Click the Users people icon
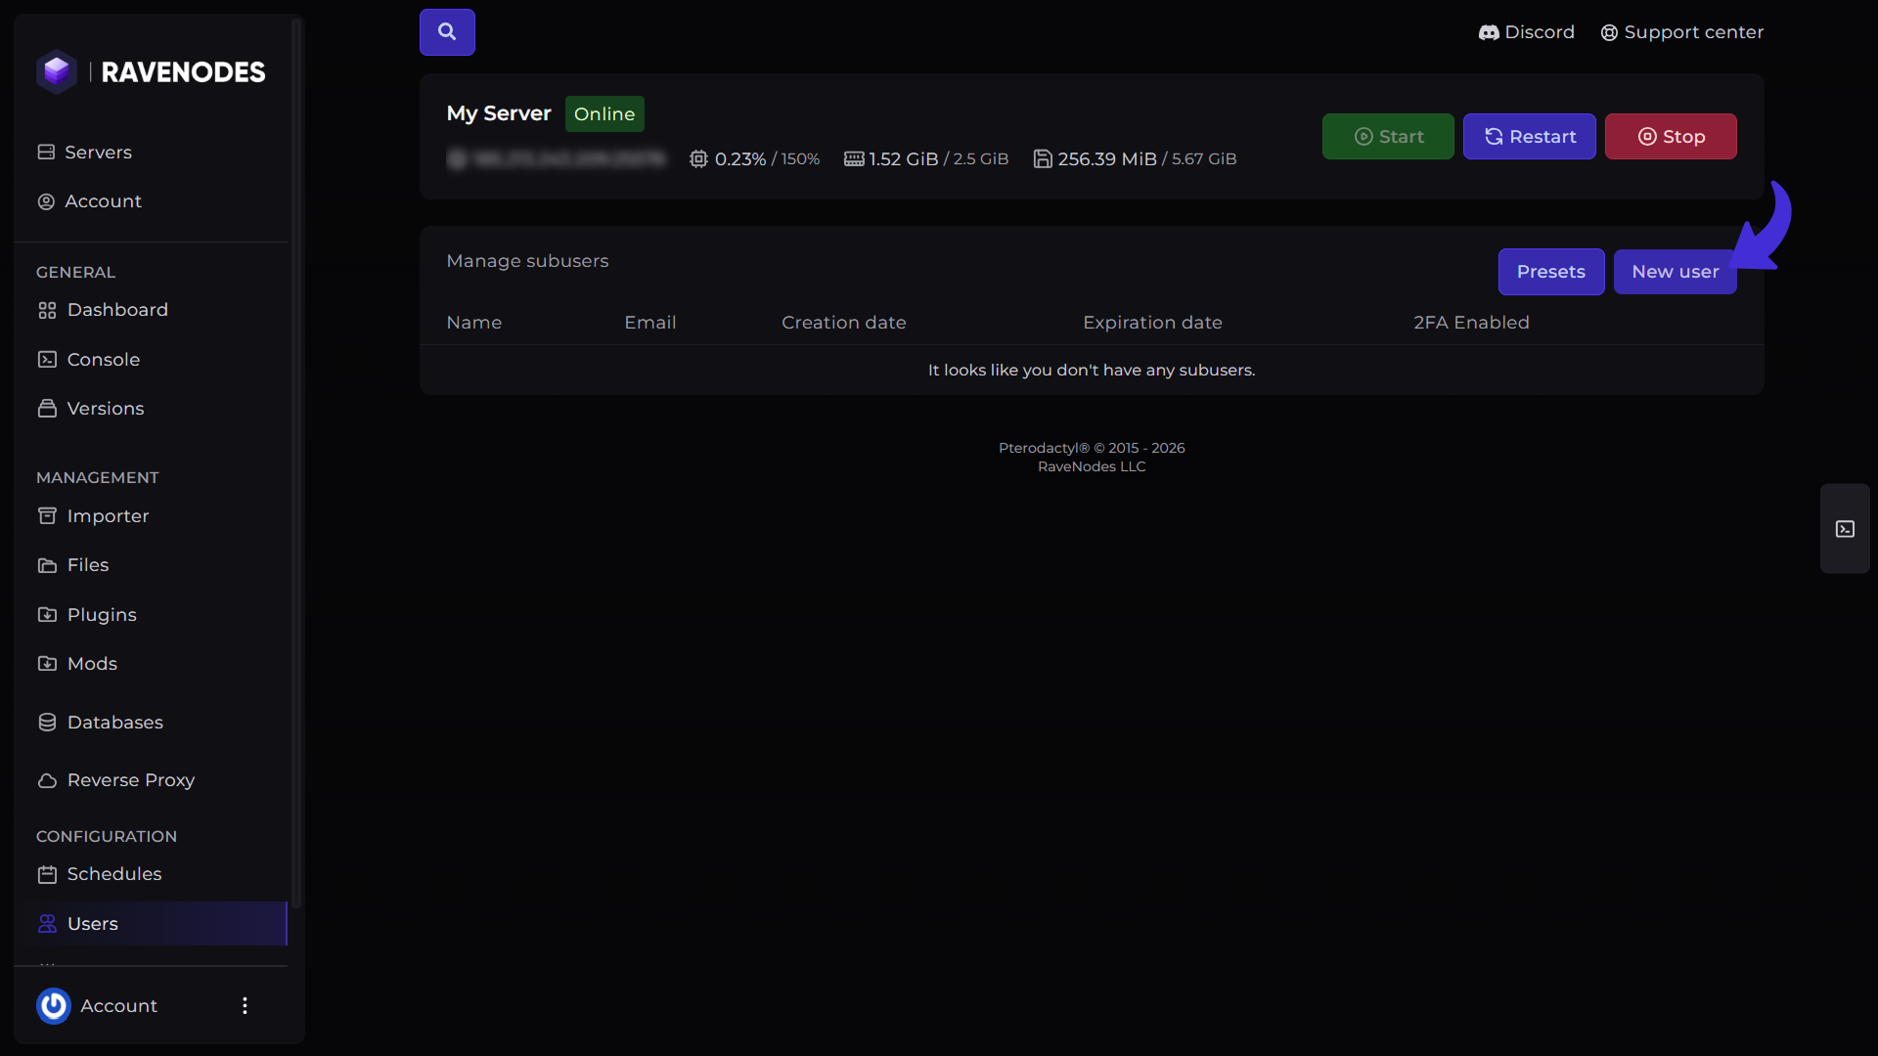 (x=47, y=924)
